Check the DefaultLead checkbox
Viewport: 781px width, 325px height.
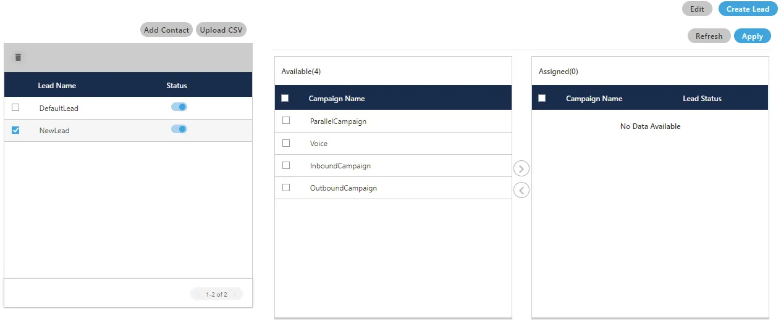click(15, 107)
